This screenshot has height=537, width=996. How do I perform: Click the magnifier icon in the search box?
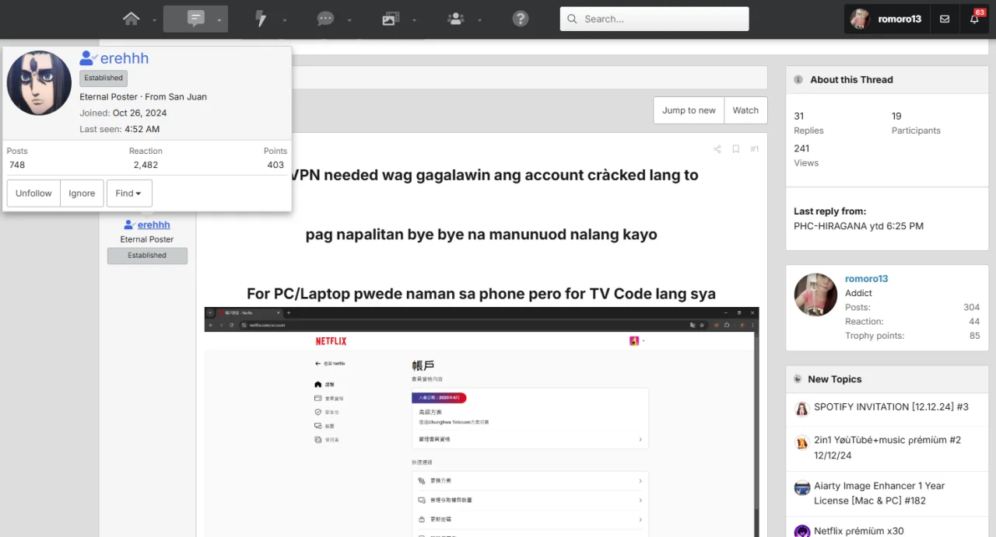(573, 19)
